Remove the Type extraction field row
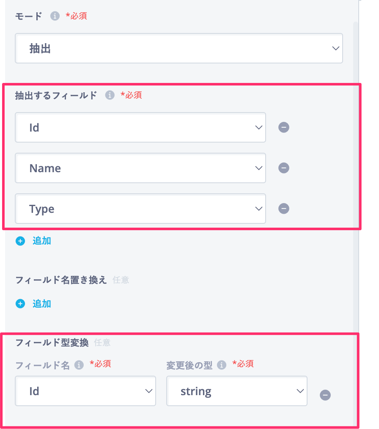This screenshot has height=429, width=379. pyautogui.click(x=283, y=209)
